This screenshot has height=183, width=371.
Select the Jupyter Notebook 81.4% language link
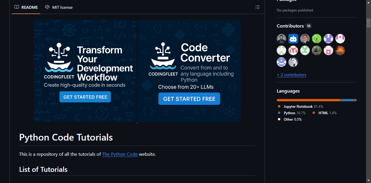301,106
